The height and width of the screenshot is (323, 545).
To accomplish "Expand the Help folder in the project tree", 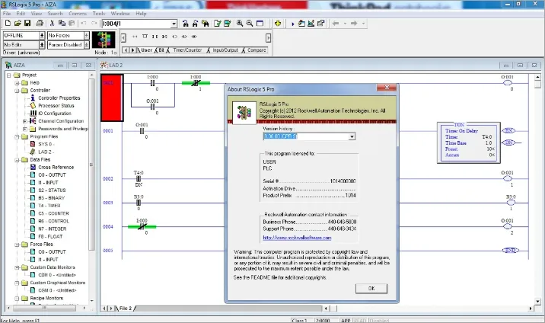I will [17, 83].
